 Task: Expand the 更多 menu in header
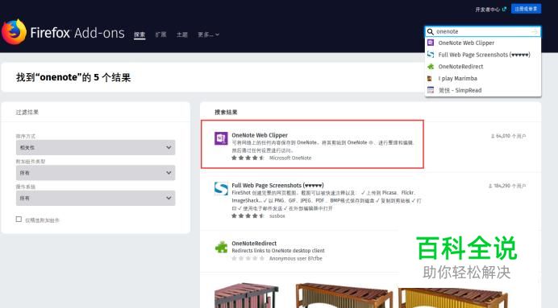pos(209,35)
